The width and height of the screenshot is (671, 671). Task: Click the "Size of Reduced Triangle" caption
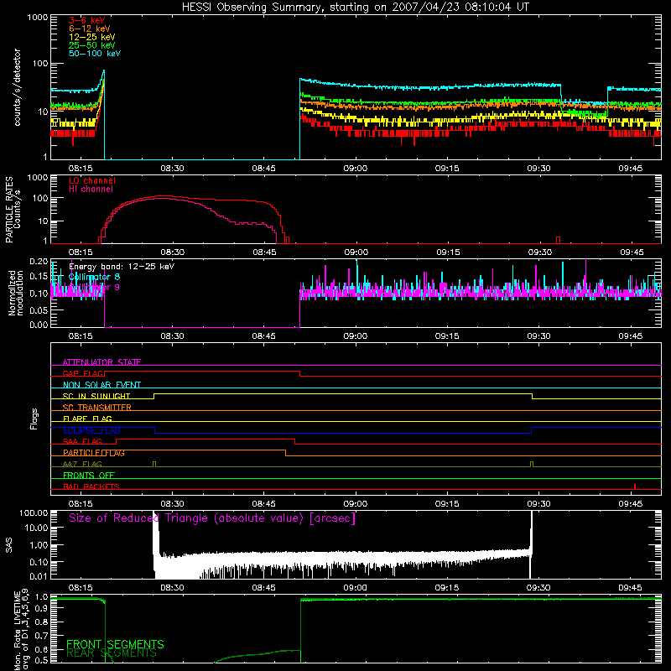pyautogui.click(x=212, y=518)
